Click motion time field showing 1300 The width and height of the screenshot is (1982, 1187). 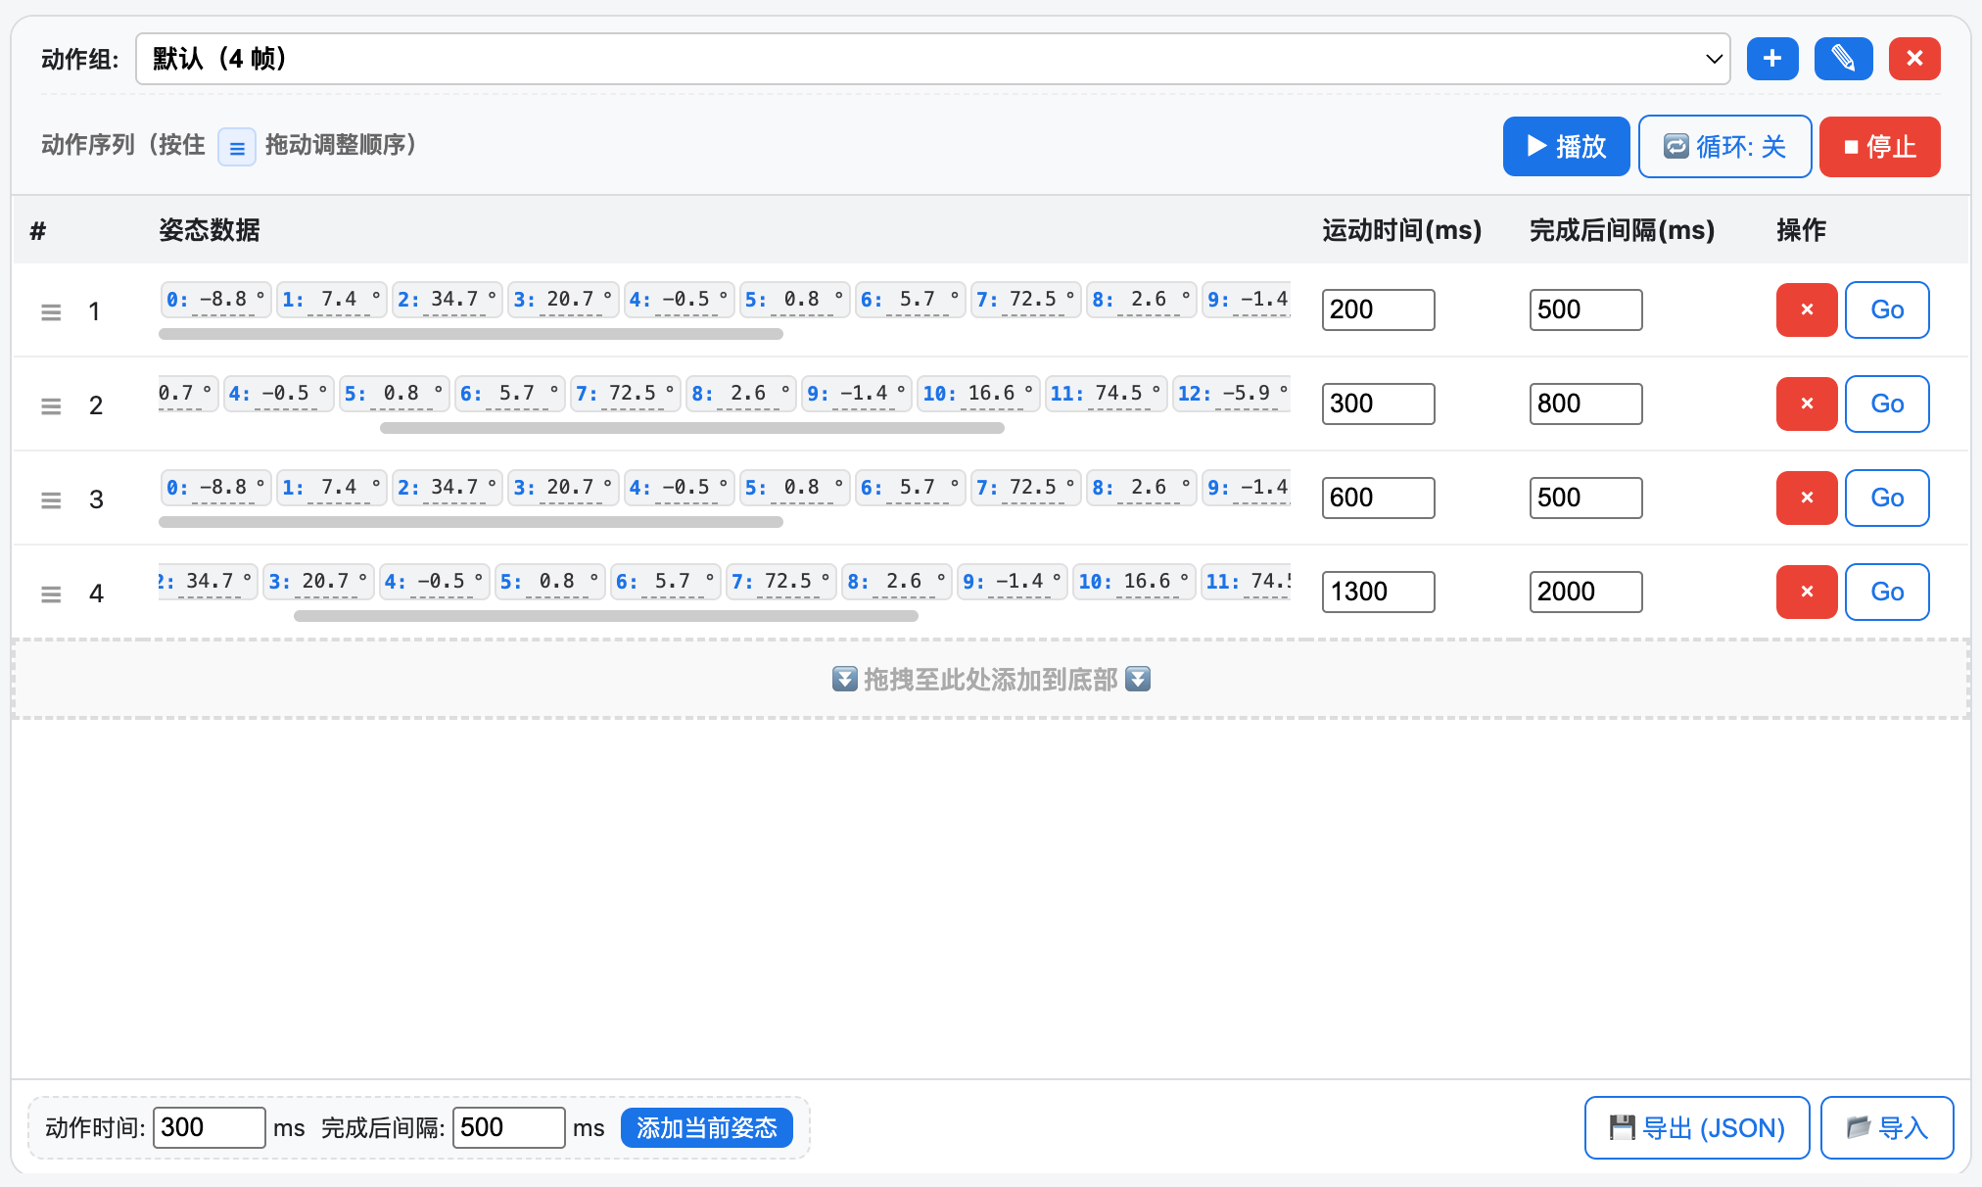(x=1377, y=592)
